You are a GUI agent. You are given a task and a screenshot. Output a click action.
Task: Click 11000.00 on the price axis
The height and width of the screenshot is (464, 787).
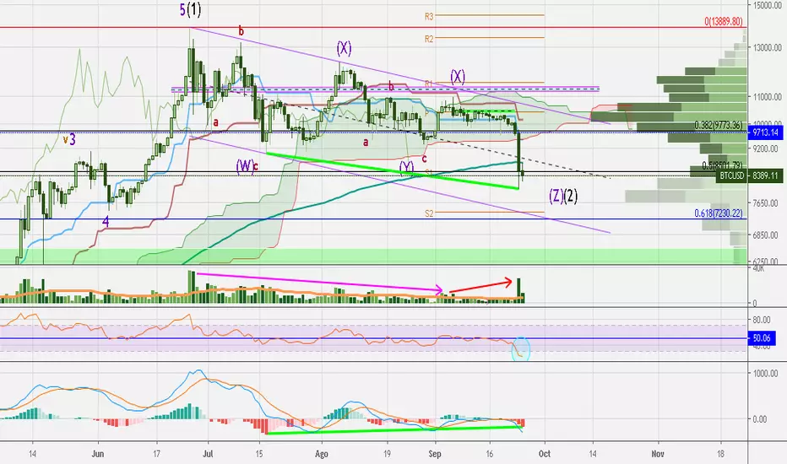(x=767, y=97)
